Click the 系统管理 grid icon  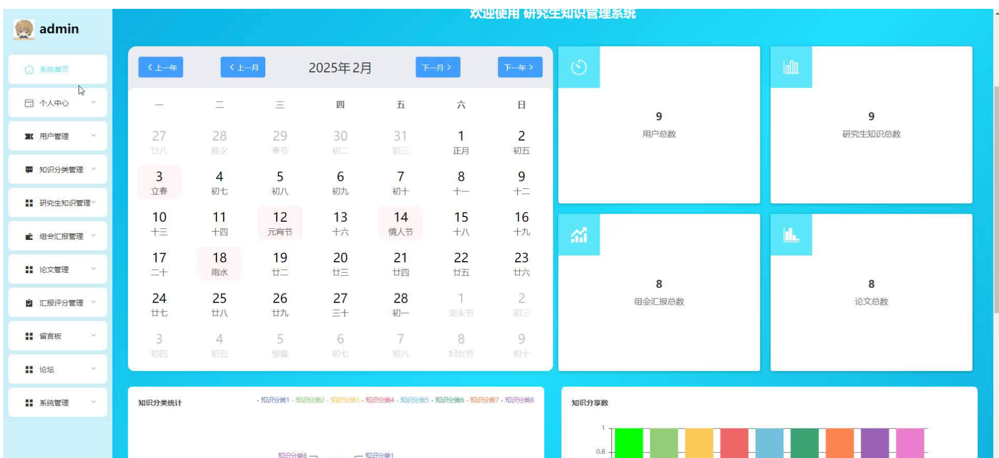click(29, 403)
